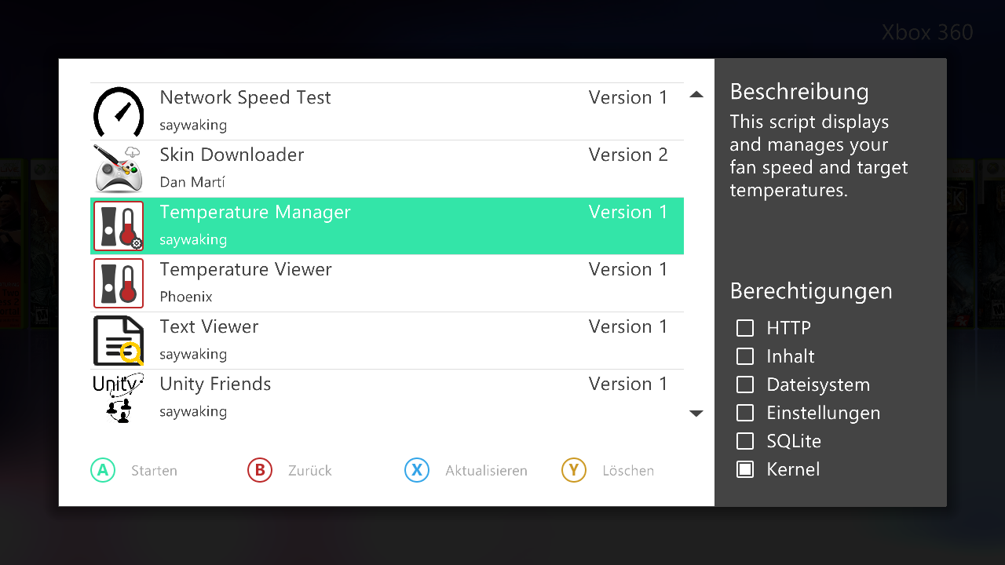Click the HTTP permission label
The height and width of the screenshot is (565, 1005).
789,328
